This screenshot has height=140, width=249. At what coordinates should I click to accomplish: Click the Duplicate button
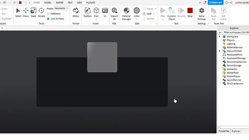[x=5, y=19]
